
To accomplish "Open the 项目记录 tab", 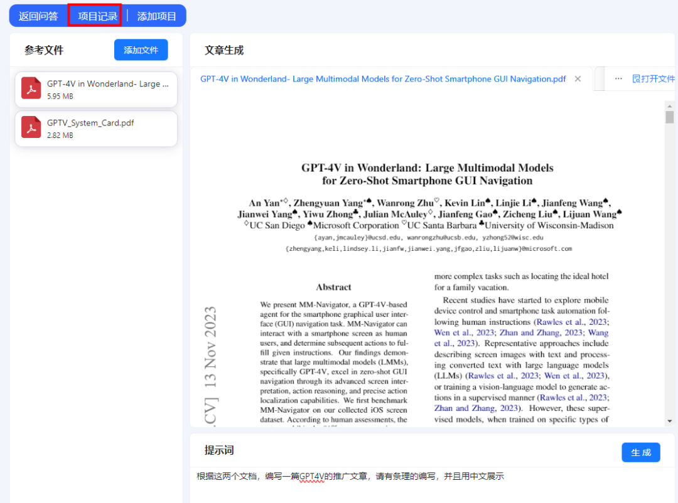I will tap(97, 16).
